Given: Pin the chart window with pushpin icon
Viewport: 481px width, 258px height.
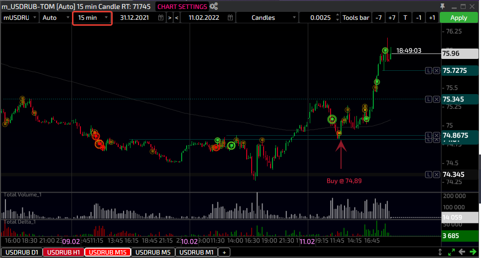Looking at the screenshot, I should [x=442, y=6].
